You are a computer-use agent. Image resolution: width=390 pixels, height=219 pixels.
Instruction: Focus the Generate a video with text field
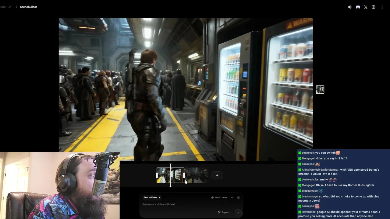[191, 204]
